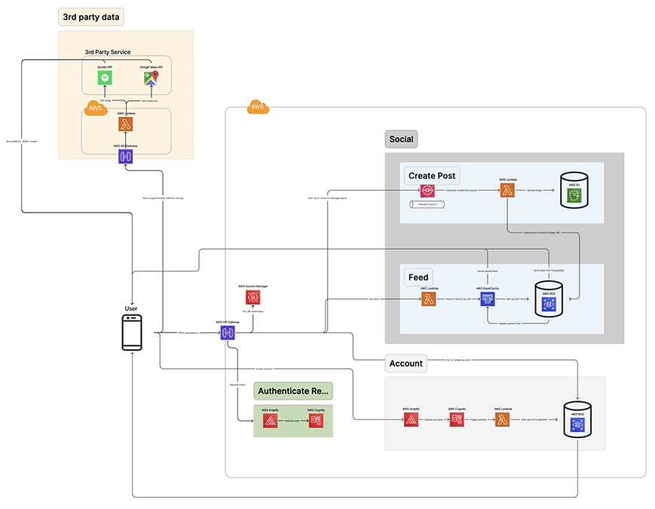Click AWS RDS icon in Account section
The width and height of the screenshot is (655, 509).
pos(577,425)
